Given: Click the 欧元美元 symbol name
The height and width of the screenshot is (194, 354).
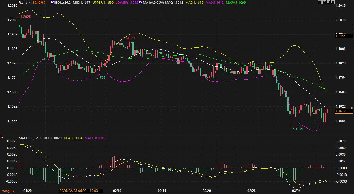Looking at the screenshot, I should pos(25,3).
